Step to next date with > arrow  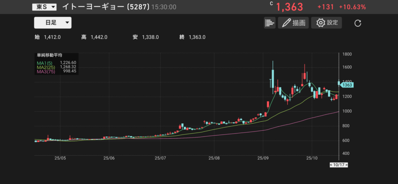coord(346,165)
